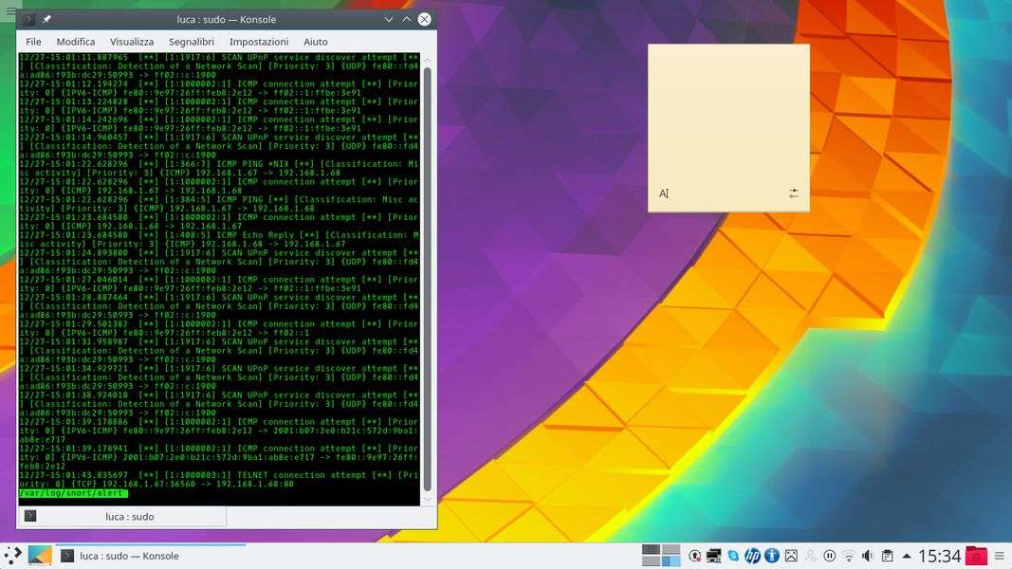Open the clipboard tray icon
1012x569 pixels.
(x=887, y=556)
